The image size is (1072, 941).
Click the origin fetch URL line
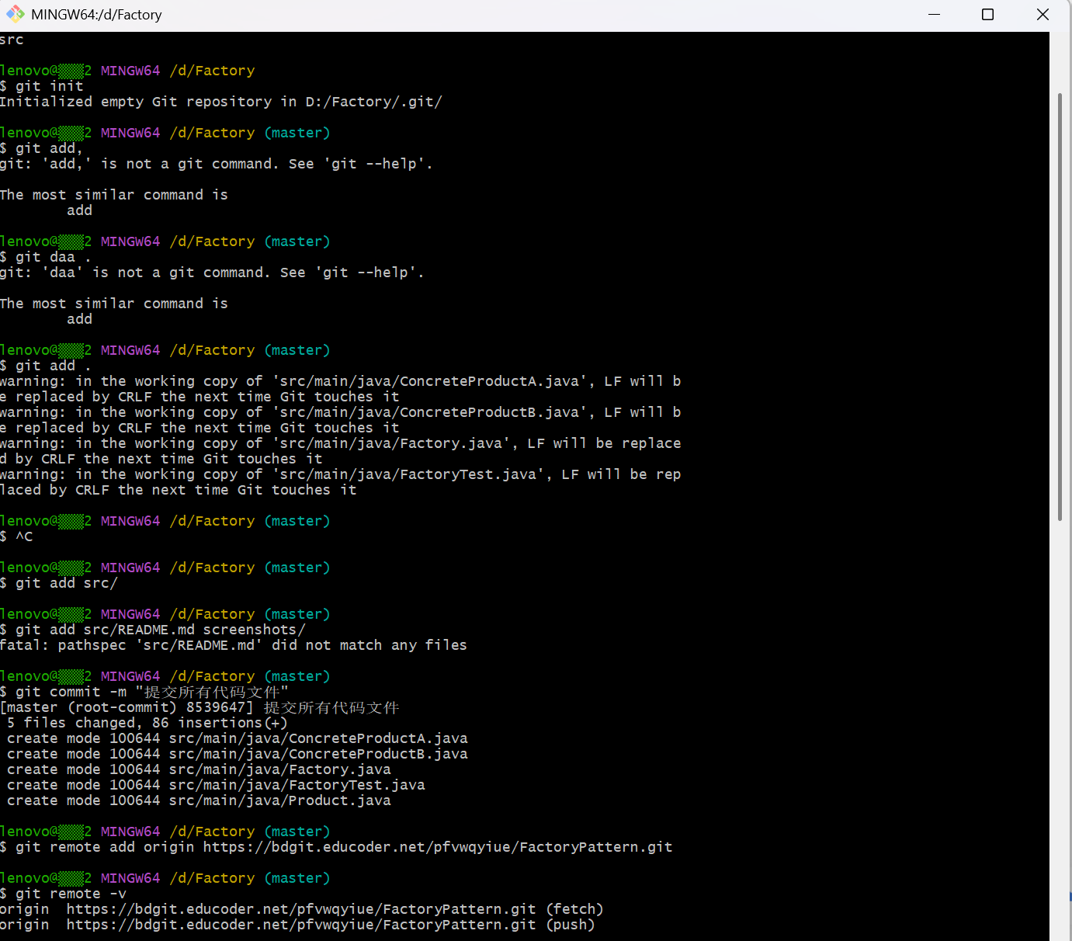[x=301, y=909]
